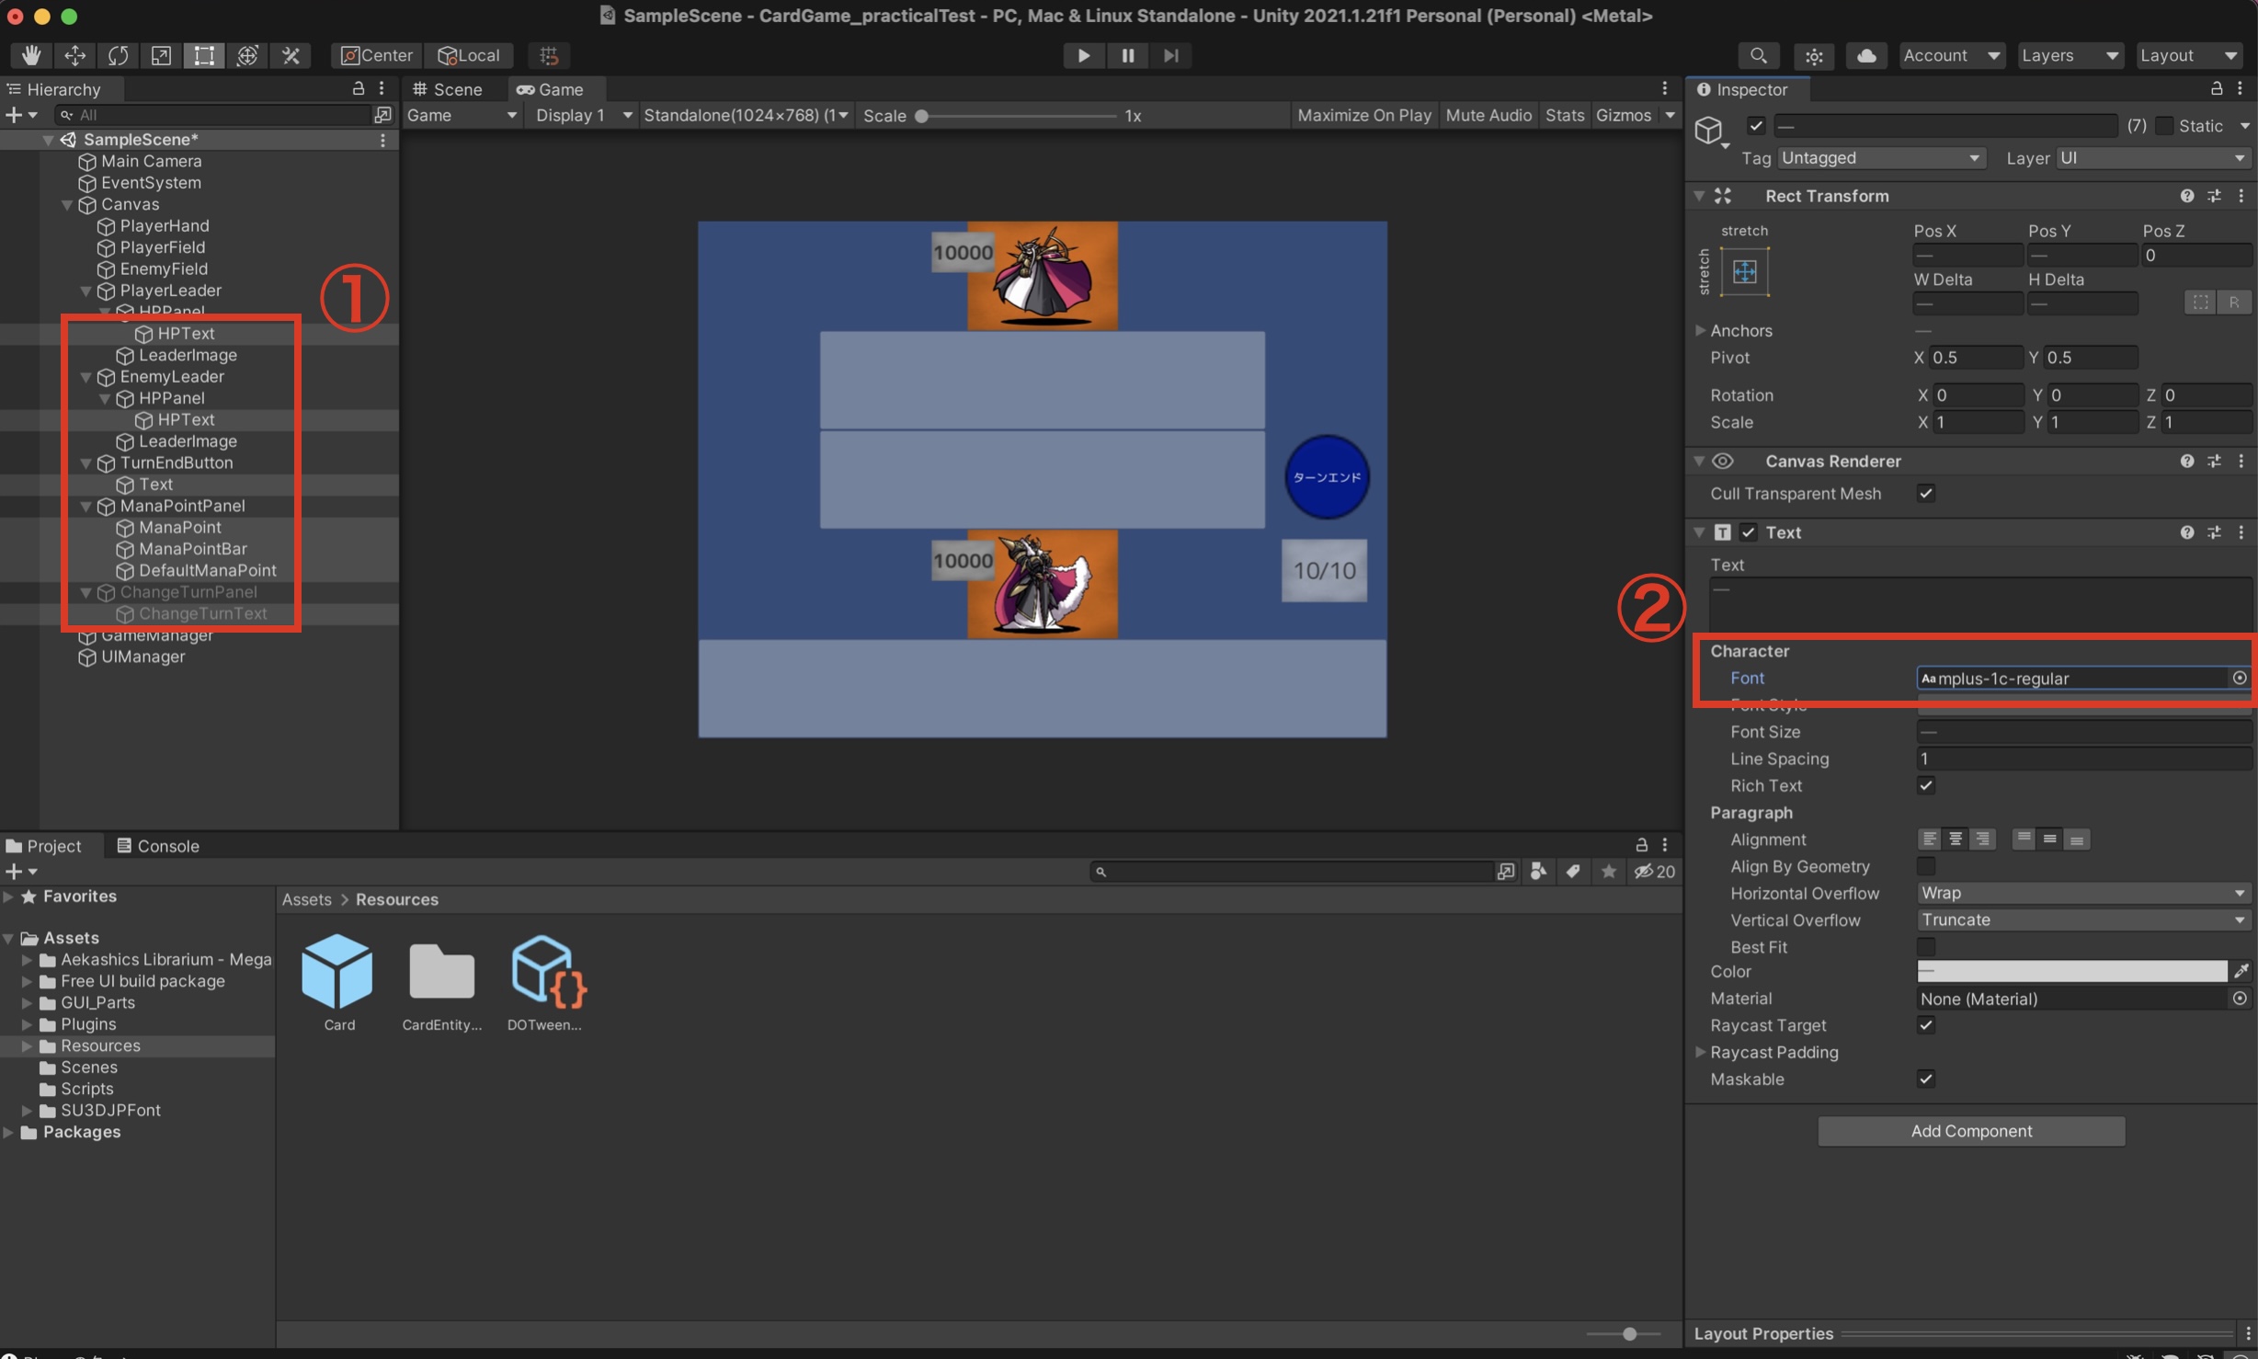
Task: Open the Layers dropdown
Action: (x=2070, y=55)
